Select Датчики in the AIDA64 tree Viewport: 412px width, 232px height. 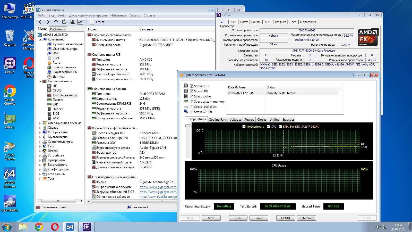[x=58, y=77]
